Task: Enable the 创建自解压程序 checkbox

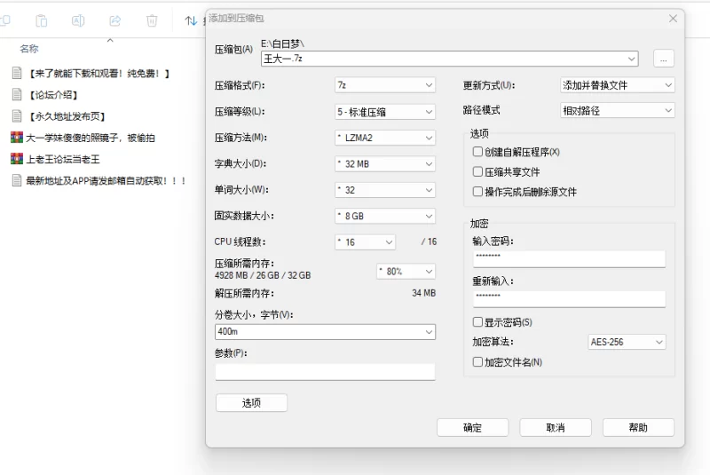Action: 478,152
